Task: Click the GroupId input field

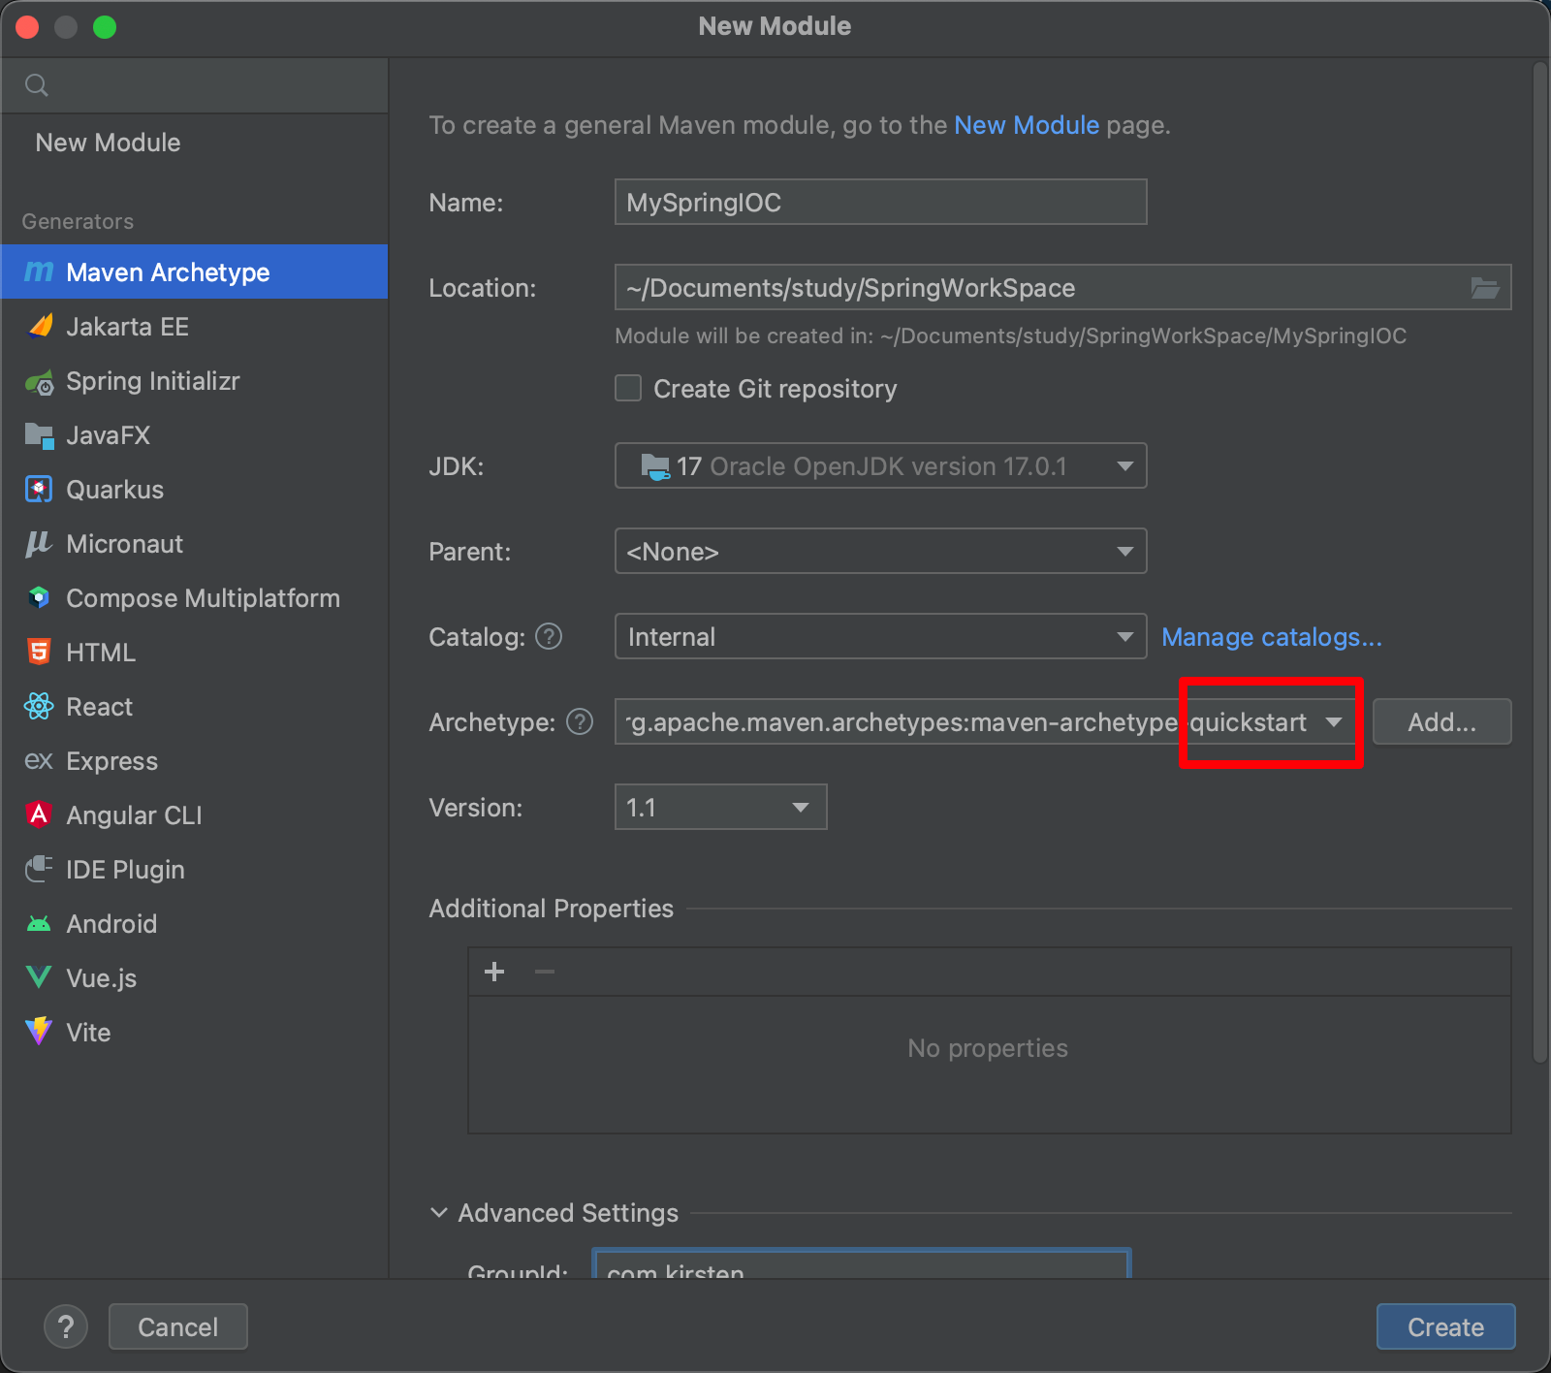Action: (861, 1263)
